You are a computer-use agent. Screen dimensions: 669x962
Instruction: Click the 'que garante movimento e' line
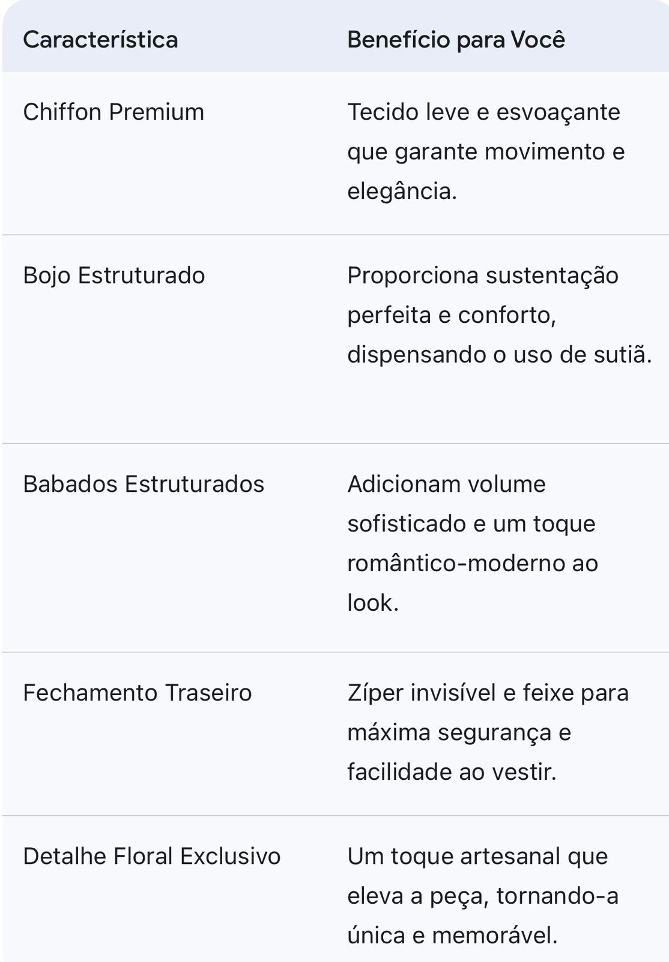coord(486,152)
